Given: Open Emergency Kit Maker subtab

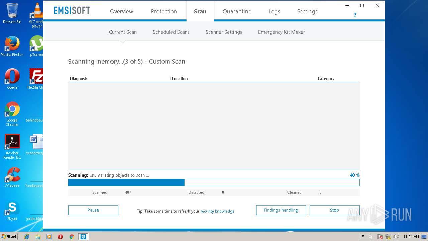Looking at the screenshot, I should [282, 32].
